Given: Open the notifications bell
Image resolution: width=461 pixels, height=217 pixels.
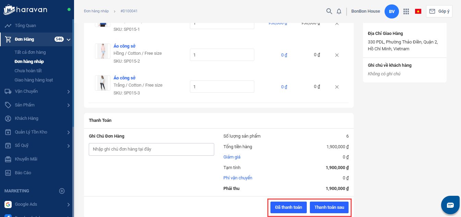Looking at the screenshot, I should click(x=339, y=11).
